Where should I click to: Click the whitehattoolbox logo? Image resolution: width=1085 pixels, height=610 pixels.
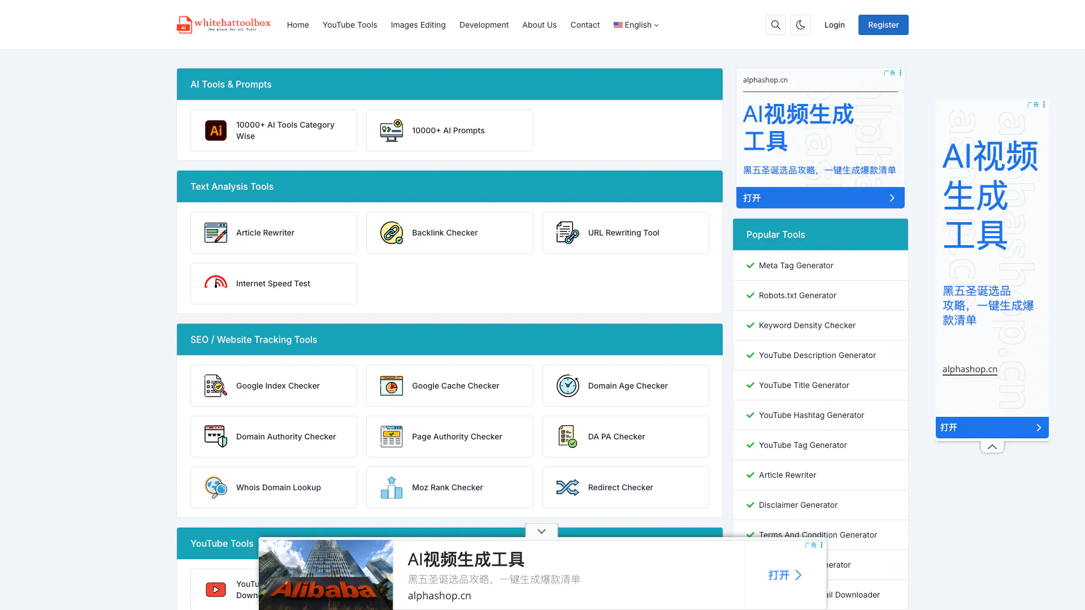[x=224, y=25]
